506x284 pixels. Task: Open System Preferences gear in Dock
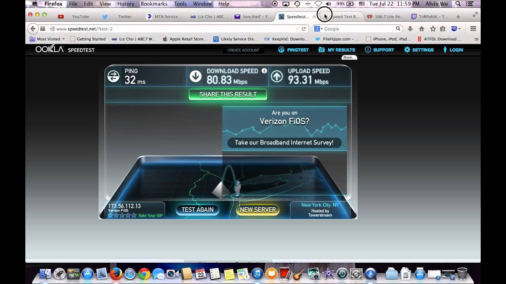(x=356, y=274)
